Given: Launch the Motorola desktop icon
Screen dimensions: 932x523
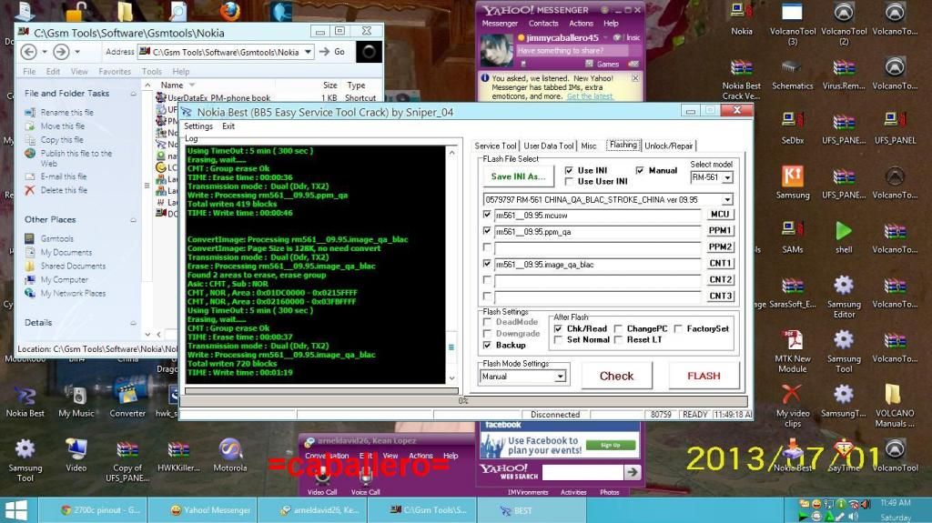Looking at the screenshot, I should [230, 450].
